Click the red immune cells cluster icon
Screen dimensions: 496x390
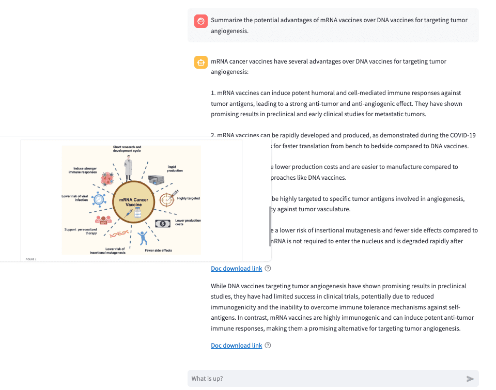(107, 179)
